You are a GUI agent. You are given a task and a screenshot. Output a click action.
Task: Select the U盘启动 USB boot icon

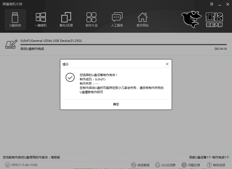pos(15,19)
